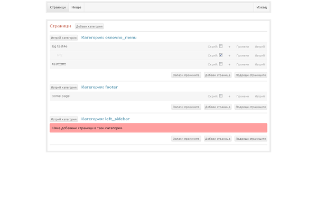Click the Добави категория button

pos(89,26)
